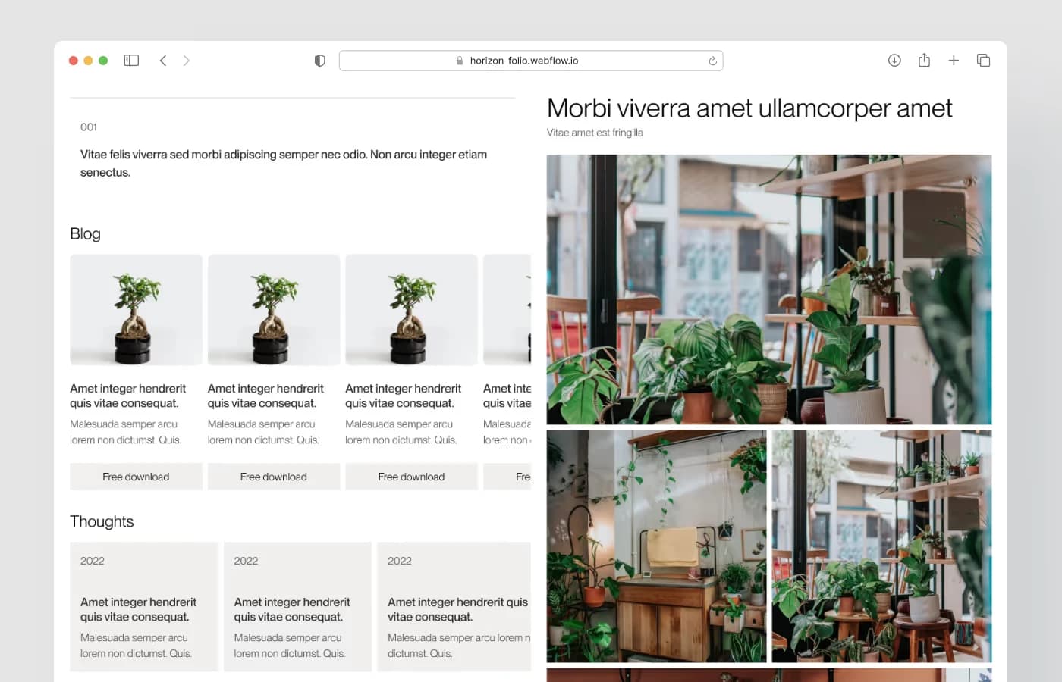
Task: Open the third blog bonsai thumbnail
Action: click(x=411, y=310)
